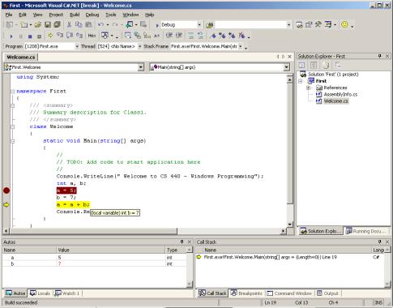Open the First.Welcome class dropdown
The width and height of the screenshot is (393, 308).
(141, 67)
